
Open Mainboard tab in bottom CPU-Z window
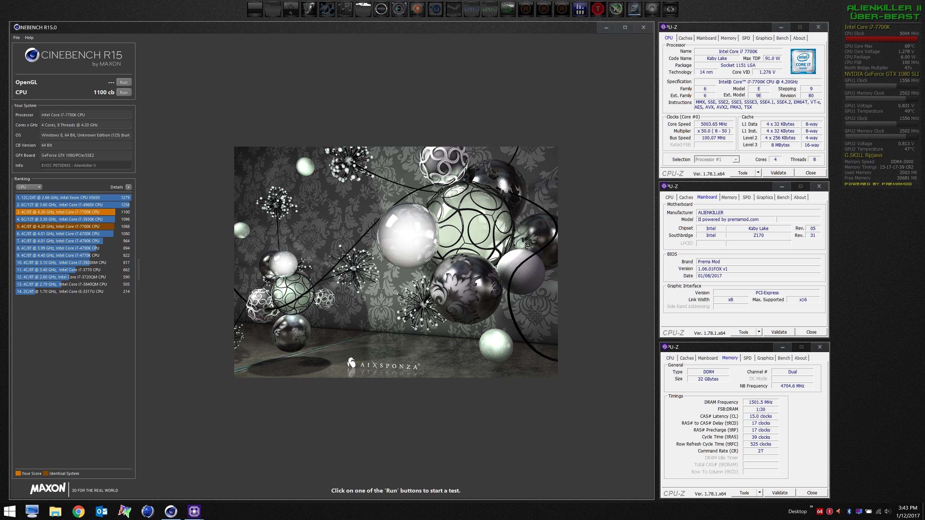pos(708,358)
